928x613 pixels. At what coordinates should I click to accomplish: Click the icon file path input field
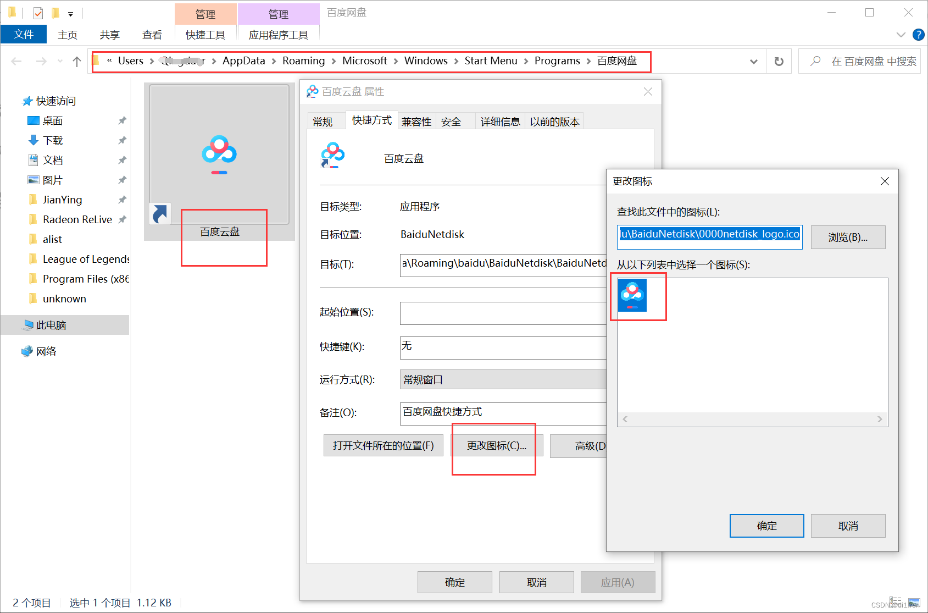coord(709,236)
